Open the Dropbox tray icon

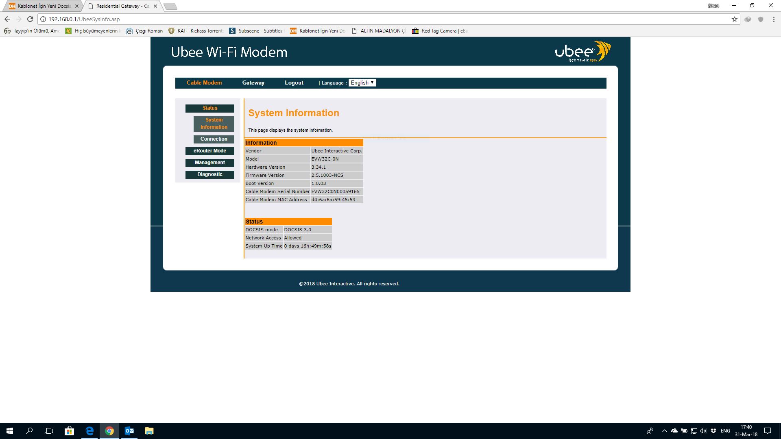[713, 431]
